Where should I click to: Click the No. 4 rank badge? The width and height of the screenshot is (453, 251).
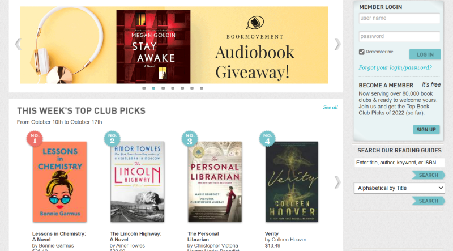click(268, 139)
